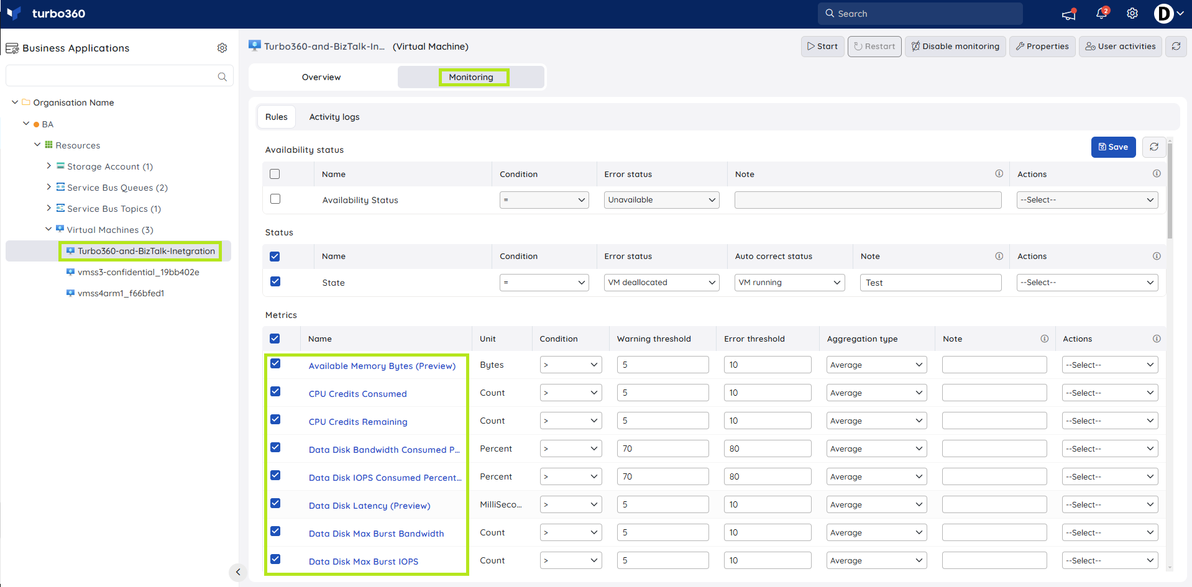Click the Availability status Actions info icon
Screen dimensions: 1192x587
pyautogui.click(x=1157, y=174)
